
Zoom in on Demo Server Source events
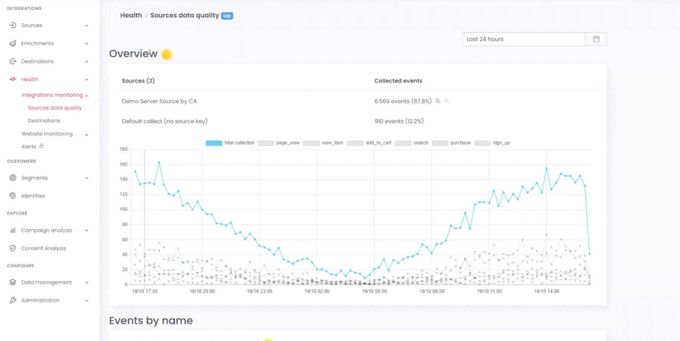438,101
